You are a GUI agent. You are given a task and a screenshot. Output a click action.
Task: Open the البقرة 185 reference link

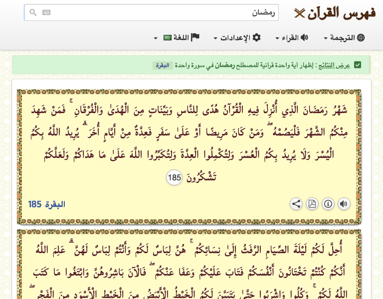(47, 204)
